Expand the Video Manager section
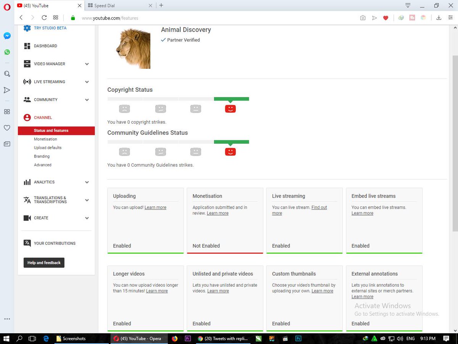Image resolution: width=458 pixels, height=344 pixels. coord(87,64)
